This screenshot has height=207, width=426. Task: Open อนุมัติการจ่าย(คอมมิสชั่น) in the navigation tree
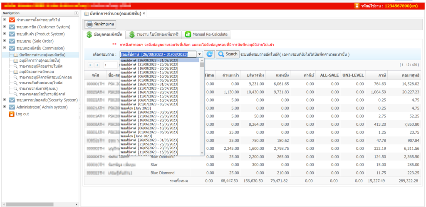click(40, 61)
